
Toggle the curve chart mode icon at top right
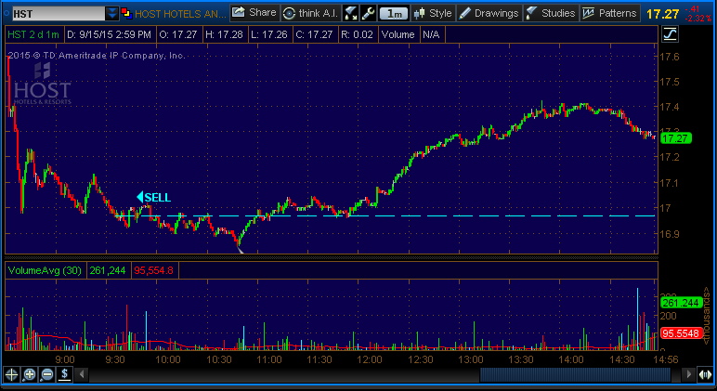click(670, 34)
